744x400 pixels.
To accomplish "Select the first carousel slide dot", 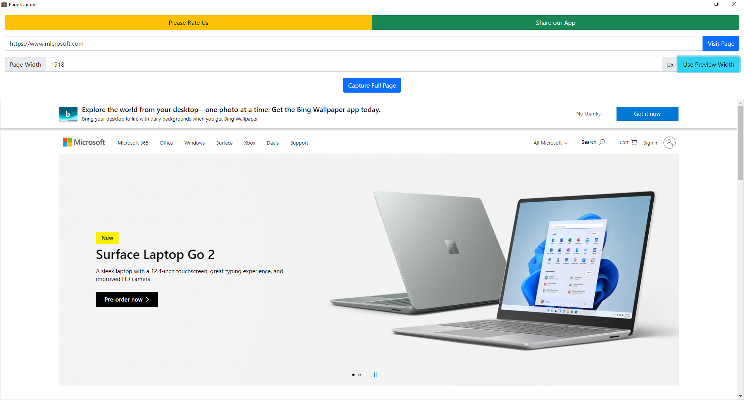I will (353, 375).
